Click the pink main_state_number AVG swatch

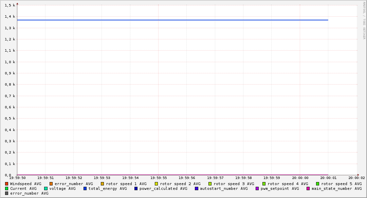point(308,188)
